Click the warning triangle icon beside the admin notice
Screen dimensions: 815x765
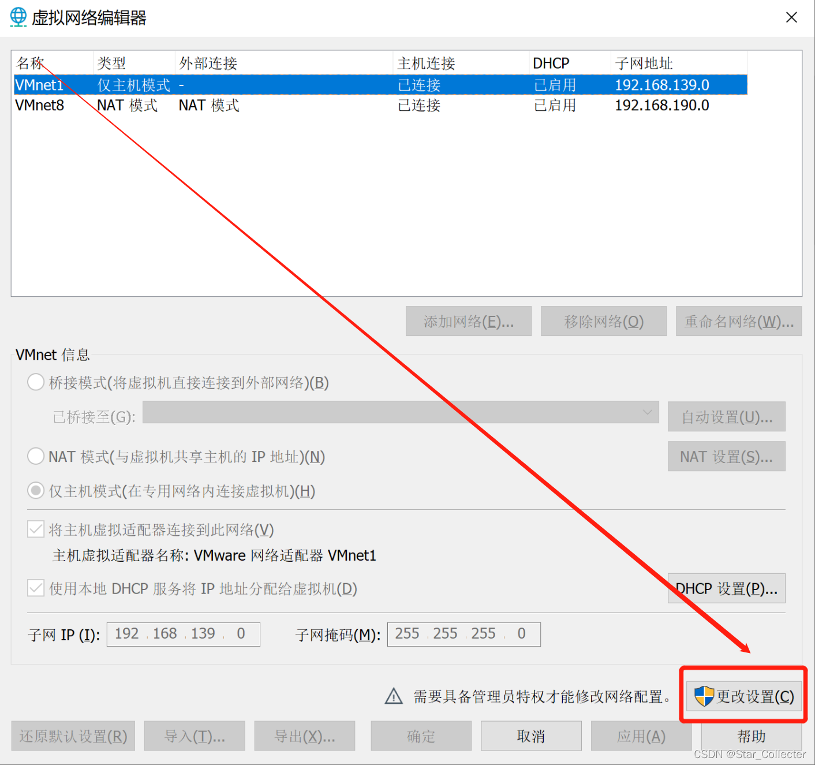coord(394,696)
